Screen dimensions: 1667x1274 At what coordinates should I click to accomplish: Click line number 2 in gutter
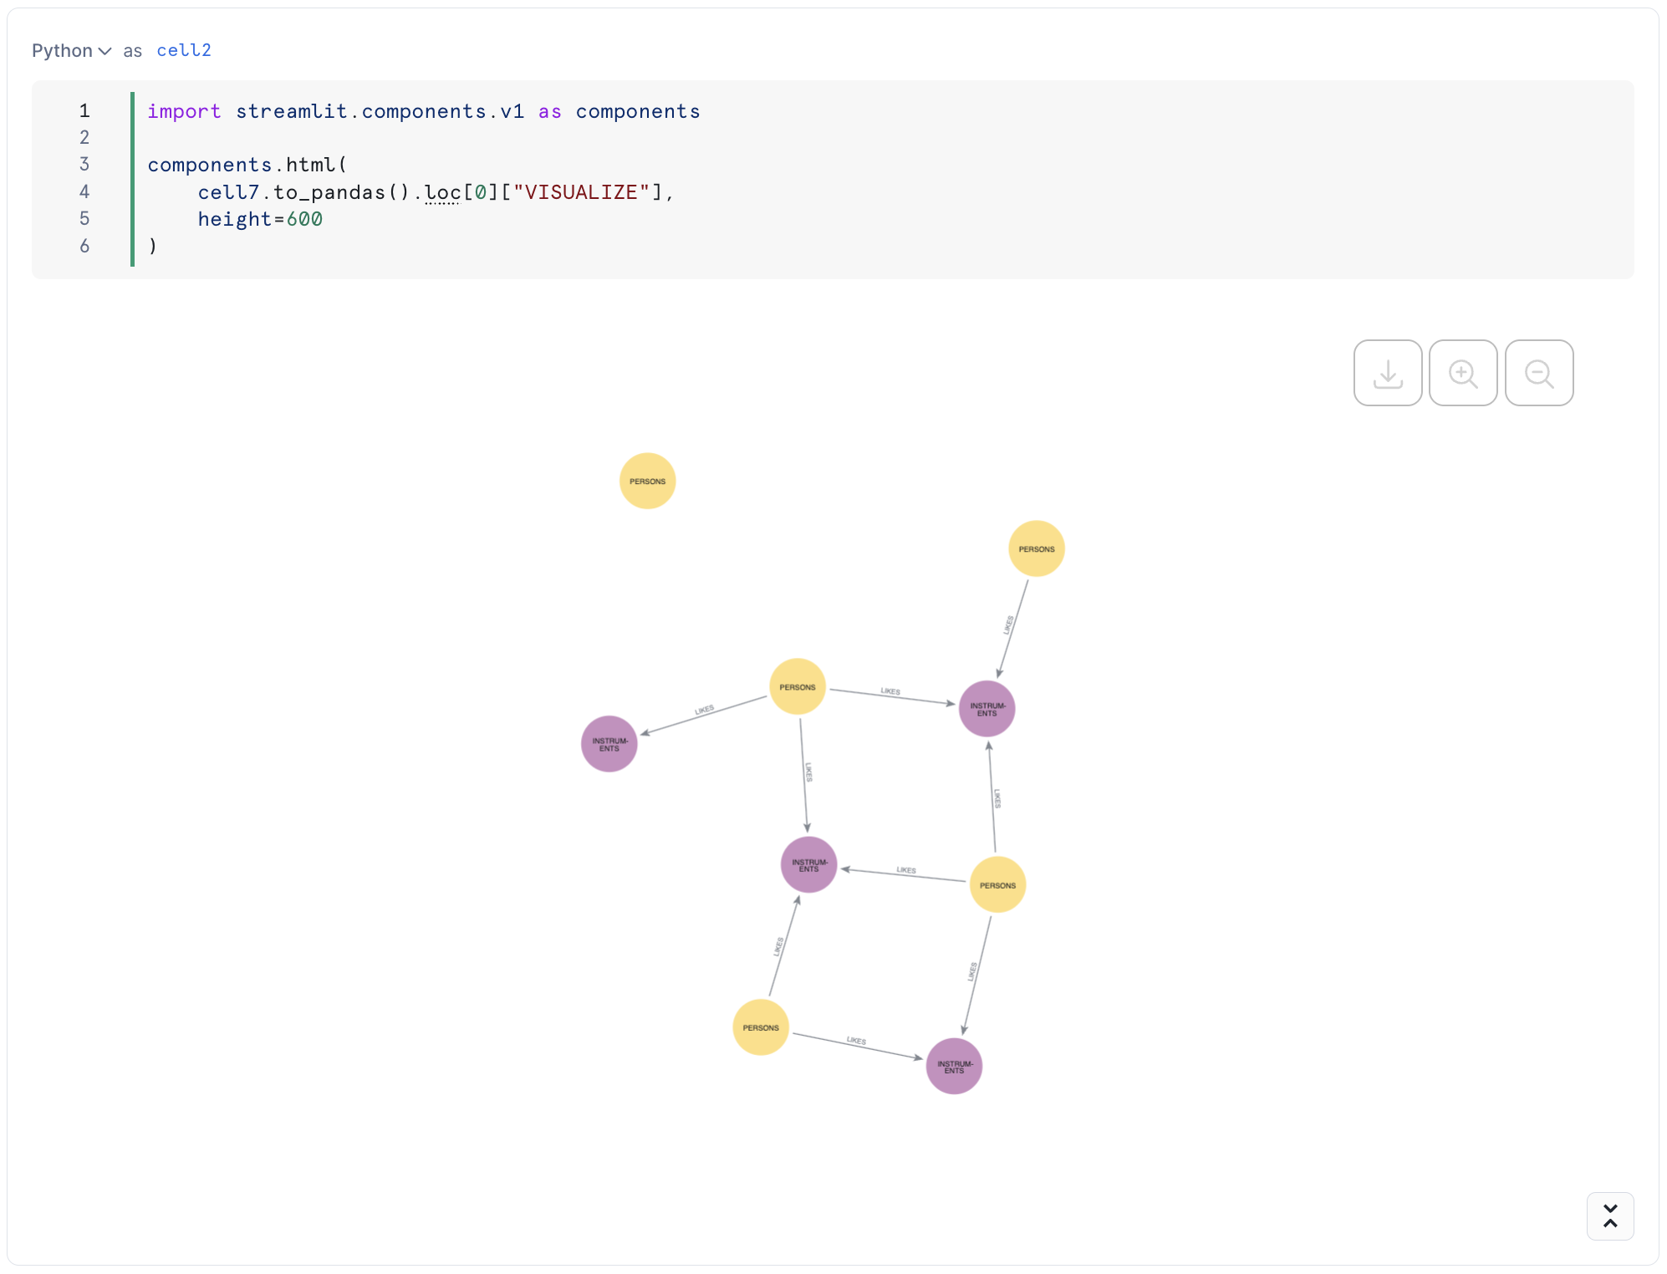84,137
